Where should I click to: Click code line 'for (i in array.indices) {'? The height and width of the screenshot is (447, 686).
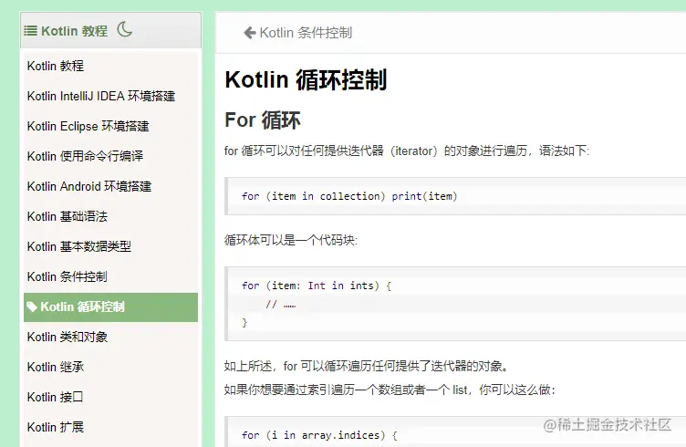319,435
